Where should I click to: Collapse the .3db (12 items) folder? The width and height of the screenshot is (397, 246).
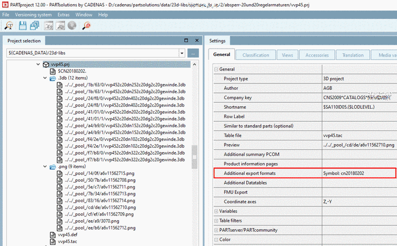click(x=45, y=78)
